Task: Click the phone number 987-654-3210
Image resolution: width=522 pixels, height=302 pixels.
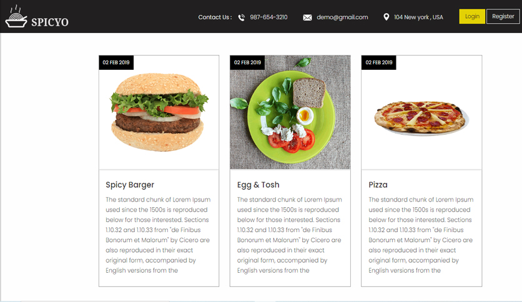Action: click(x=268, y=17)
